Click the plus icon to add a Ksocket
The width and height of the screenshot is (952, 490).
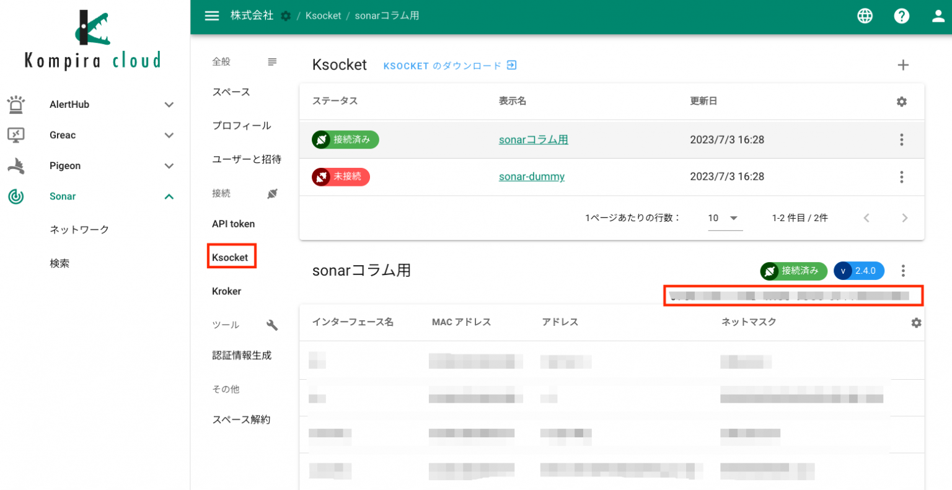[903, 64]
